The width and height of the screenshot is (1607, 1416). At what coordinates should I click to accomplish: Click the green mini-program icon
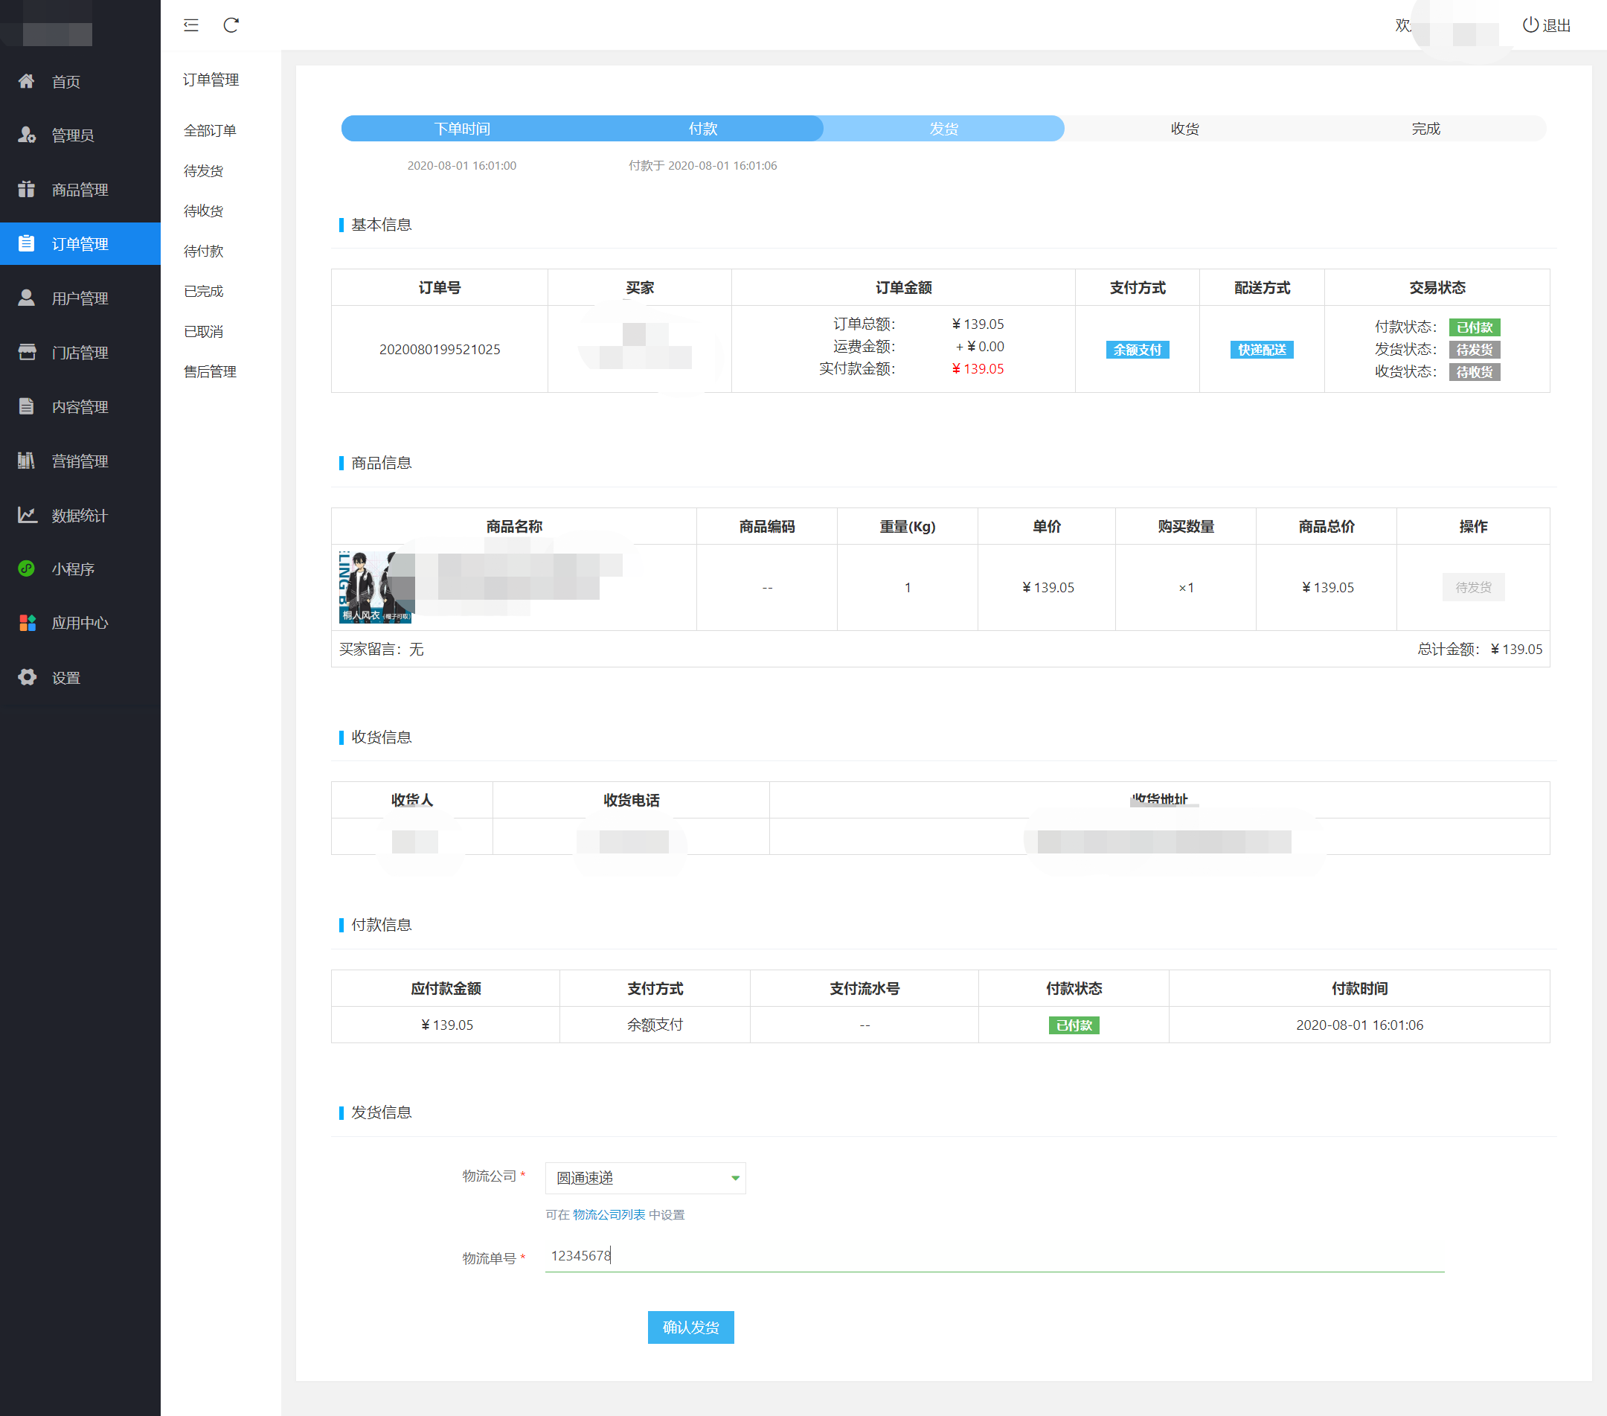click(x=27, y=568)
